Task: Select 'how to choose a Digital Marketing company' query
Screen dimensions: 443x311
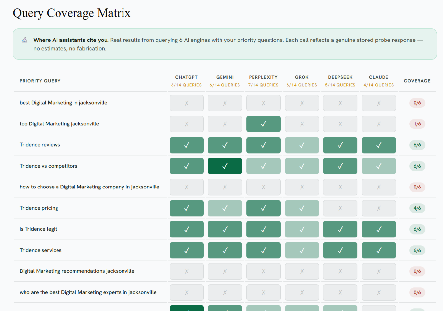Action: click(x=90, y=187)
